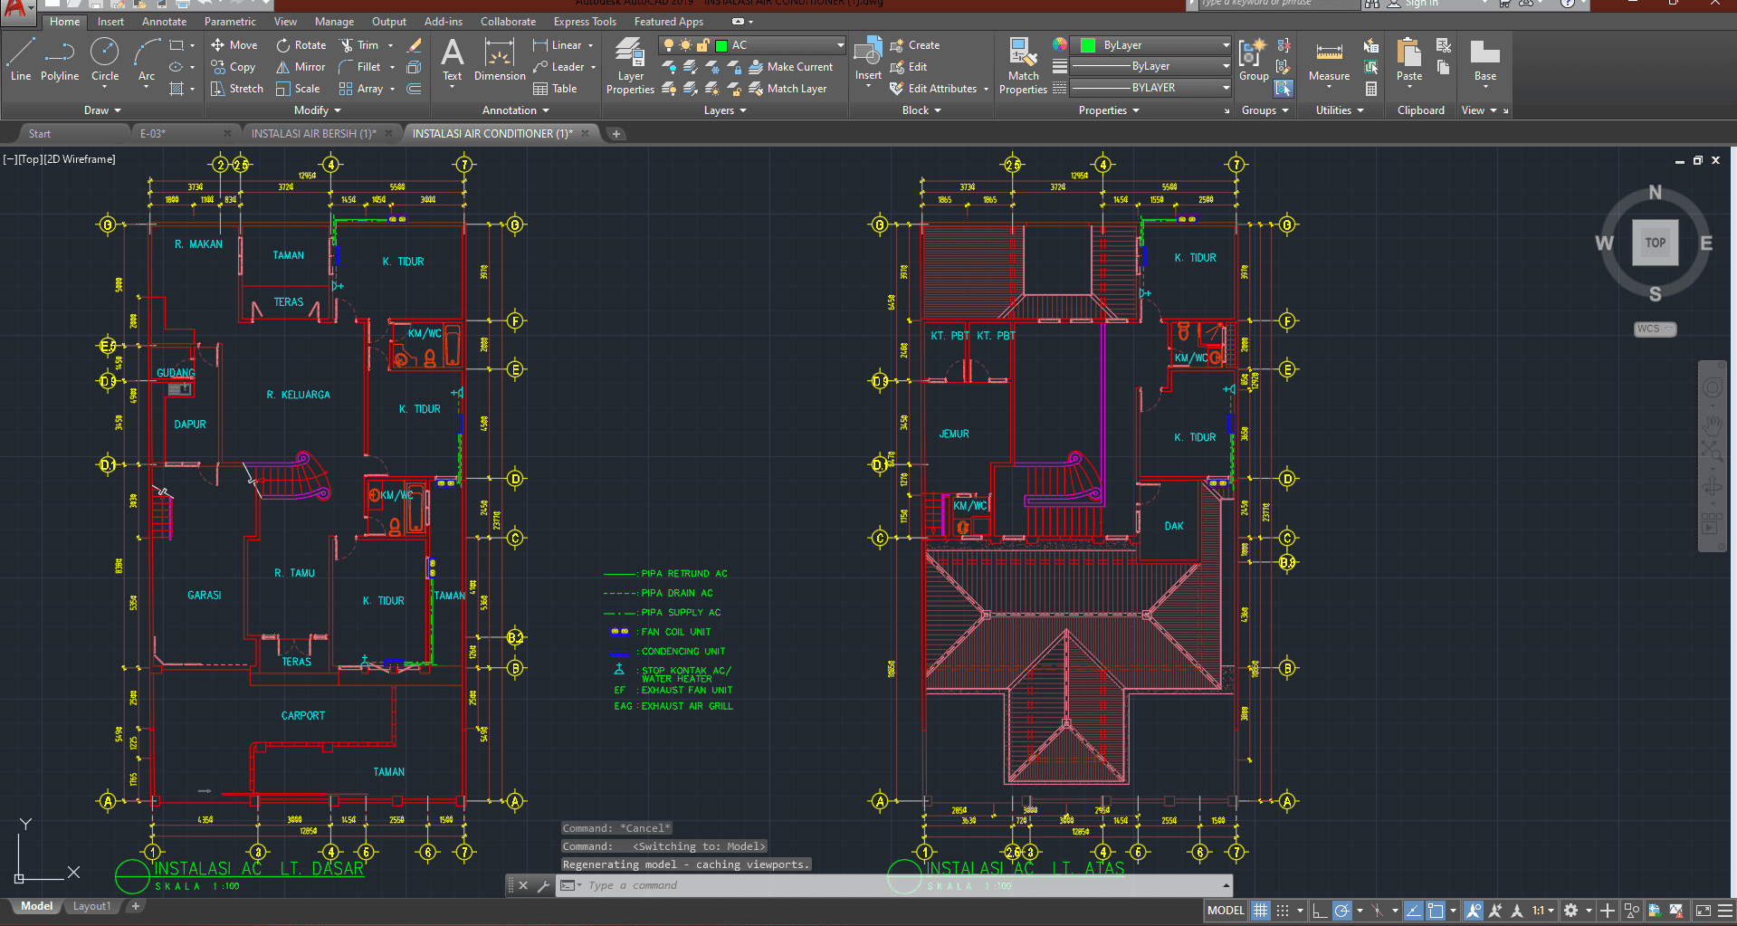Open the AC layer dropdown
The image size is (1737, 926).
[840, 45]
